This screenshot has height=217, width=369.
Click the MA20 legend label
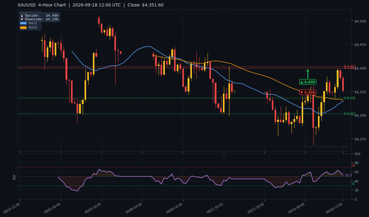(x=33, y=23)
